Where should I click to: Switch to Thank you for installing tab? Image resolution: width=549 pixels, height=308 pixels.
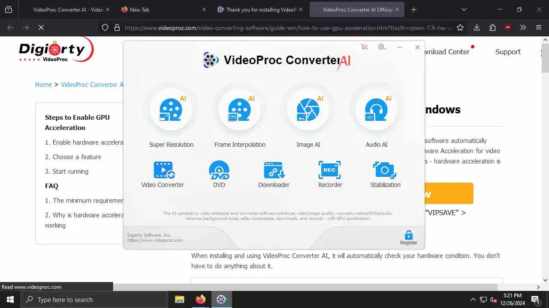coord(260,9)
